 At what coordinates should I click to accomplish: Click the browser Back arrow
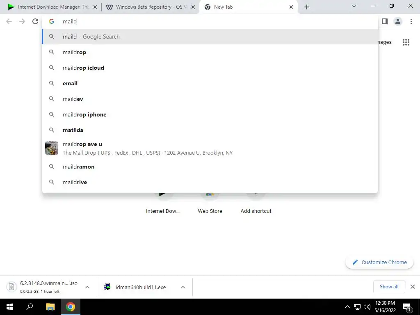coord(9,21)
